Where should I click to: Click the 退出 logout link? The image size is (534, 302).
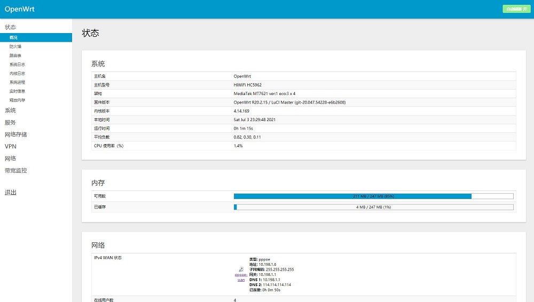[10, 193]
